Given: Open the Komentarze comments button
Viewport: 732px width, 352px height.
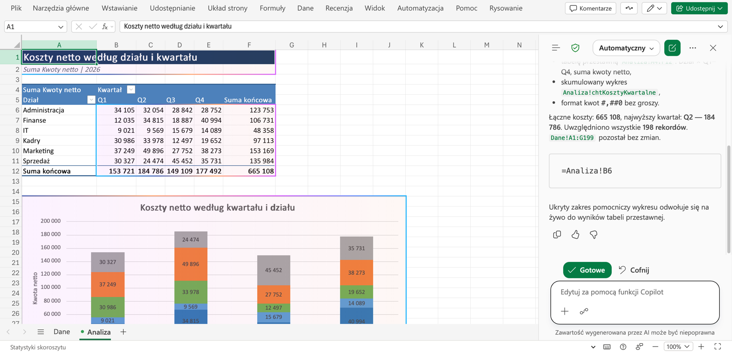Looking at the screenshot, I should pyautogui.click(x=591, y=8).
